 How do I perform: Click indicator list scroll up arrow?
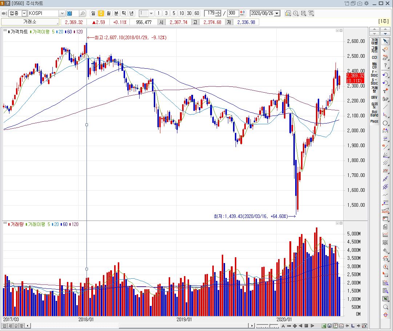(374, 29)
